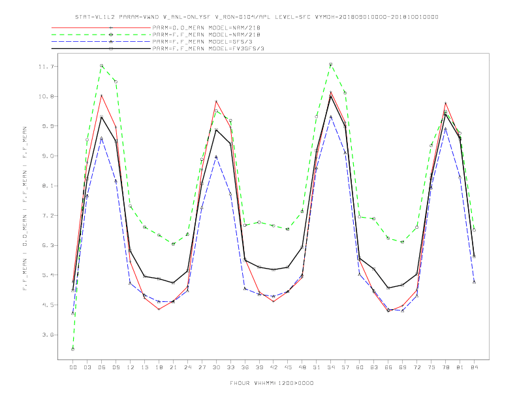Click x-axis forecast hour label 48
Image resolution: width=517 pixels, height=400 pixels.
302,367
